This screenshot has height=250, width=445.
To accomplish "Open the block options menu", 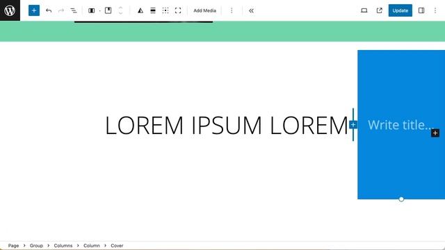I will click(232, 10).
